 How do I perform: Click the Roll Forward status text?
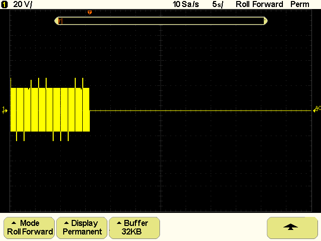tap(259, 5)
